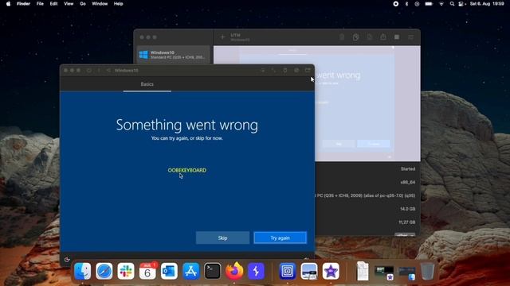
Task: Open the File menu
Action: [x=40, y=4]
